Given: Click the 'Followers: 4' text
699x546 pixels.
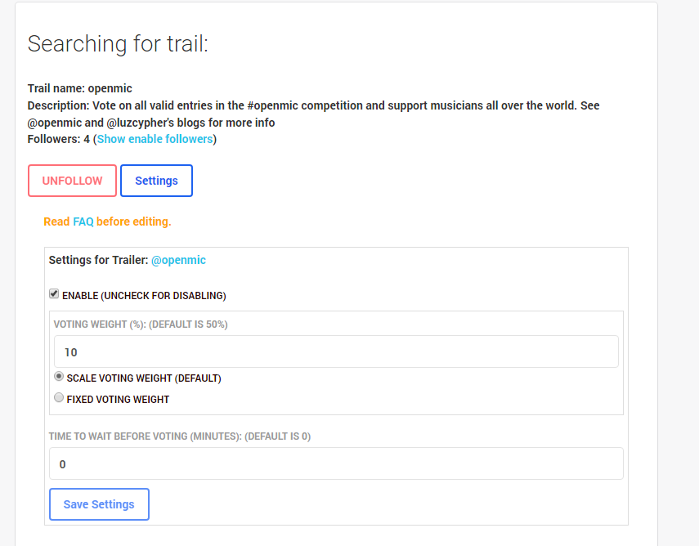Looking at the screenshot, I should [58, 139].
